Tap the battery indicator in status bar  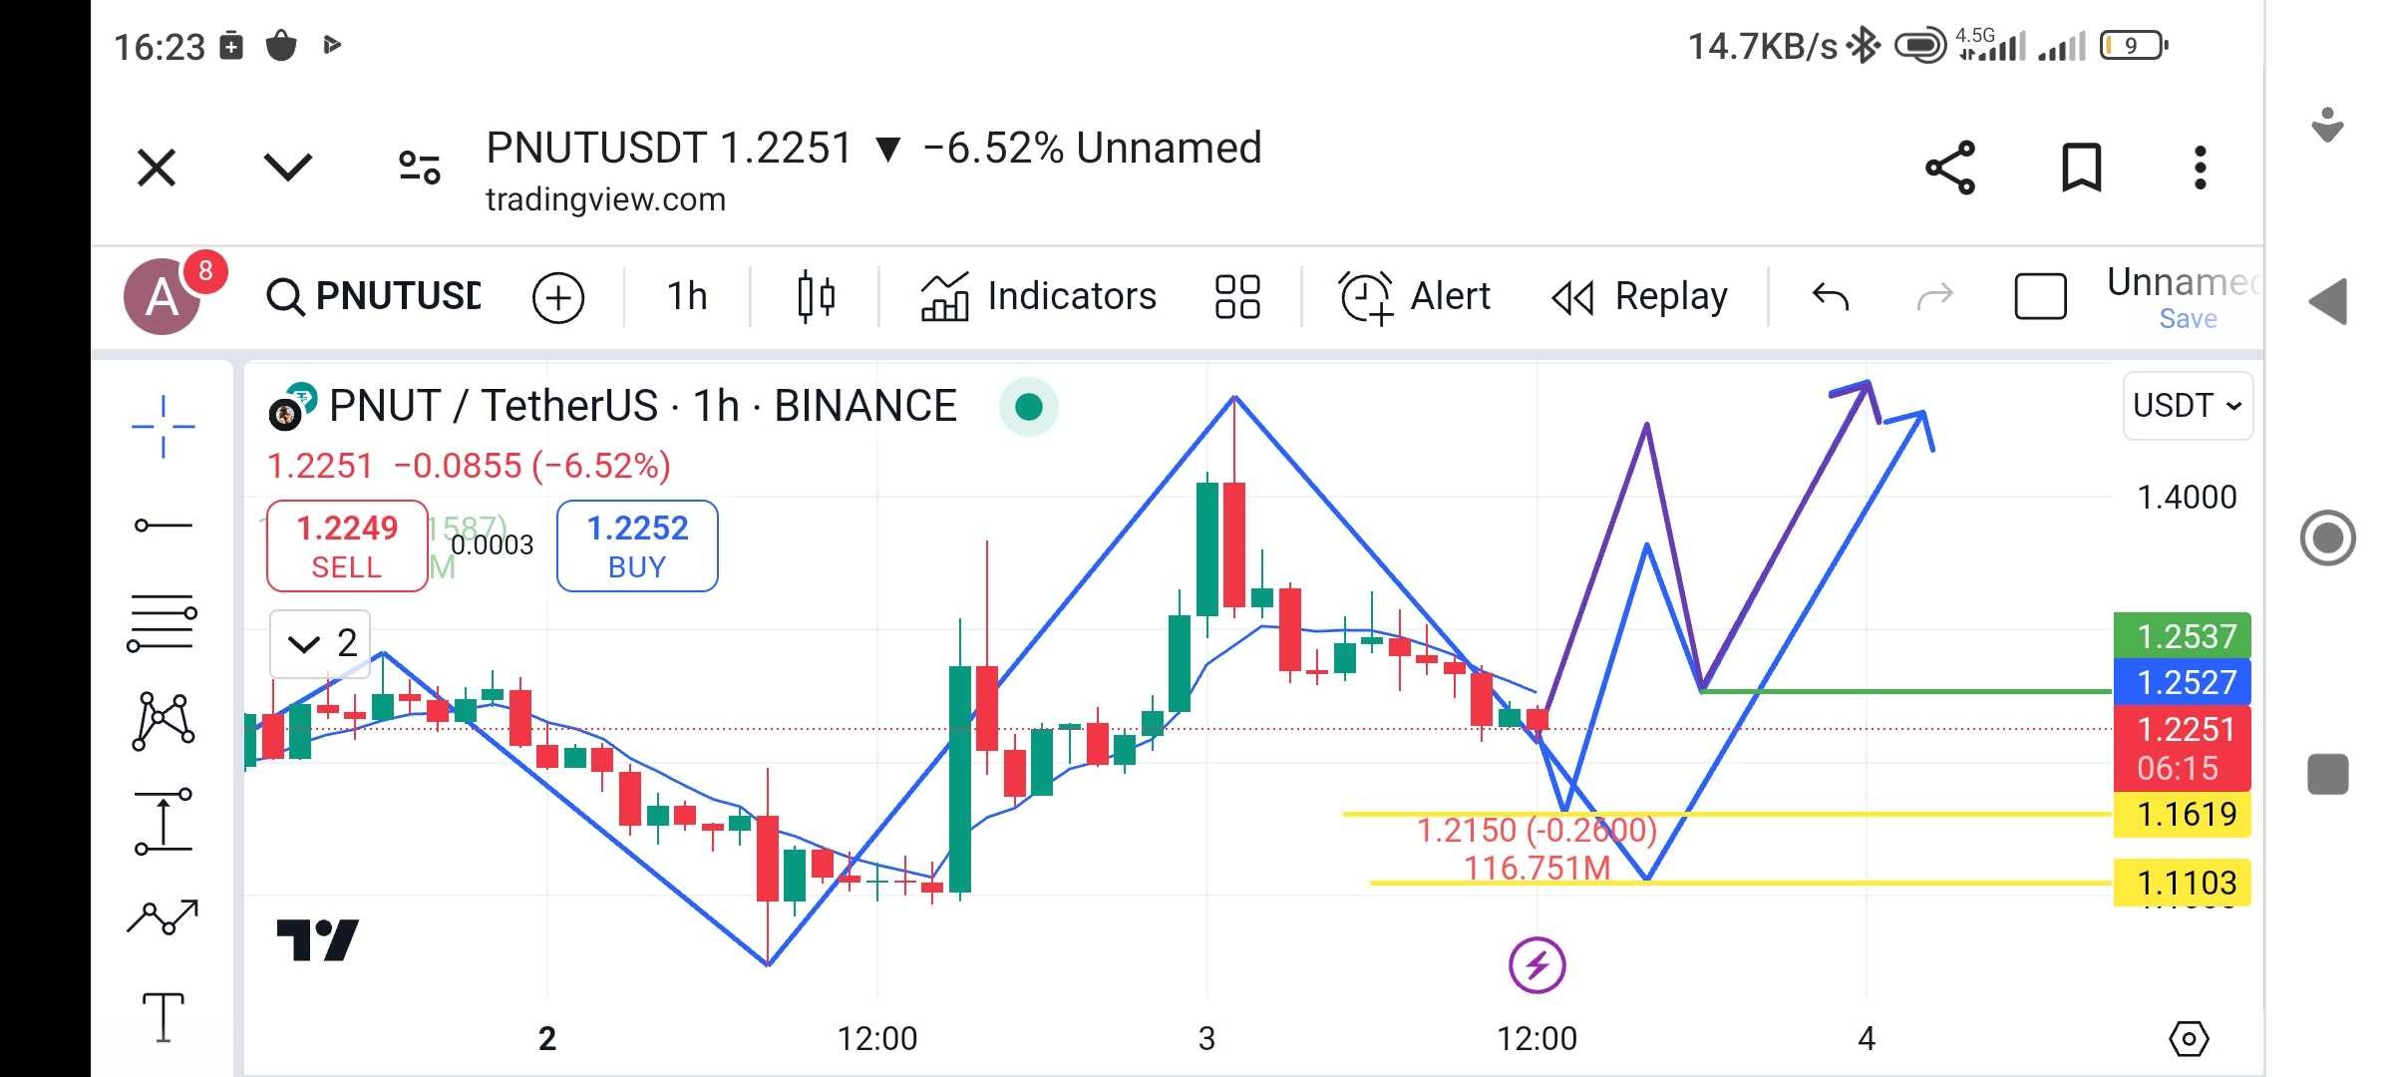point(2134,46)
